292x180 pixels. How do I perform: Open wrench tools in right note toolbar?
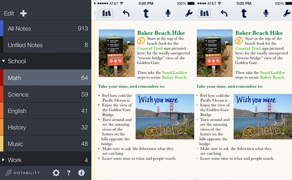(x=287, y=14)
